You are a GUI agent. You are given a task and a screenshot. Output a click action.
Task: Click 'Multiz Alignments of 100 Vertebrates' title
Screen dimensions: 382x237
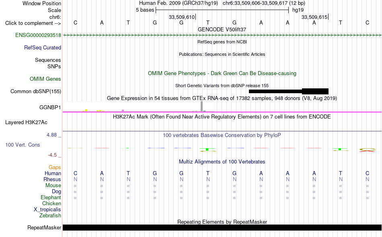tap(222, 162)
